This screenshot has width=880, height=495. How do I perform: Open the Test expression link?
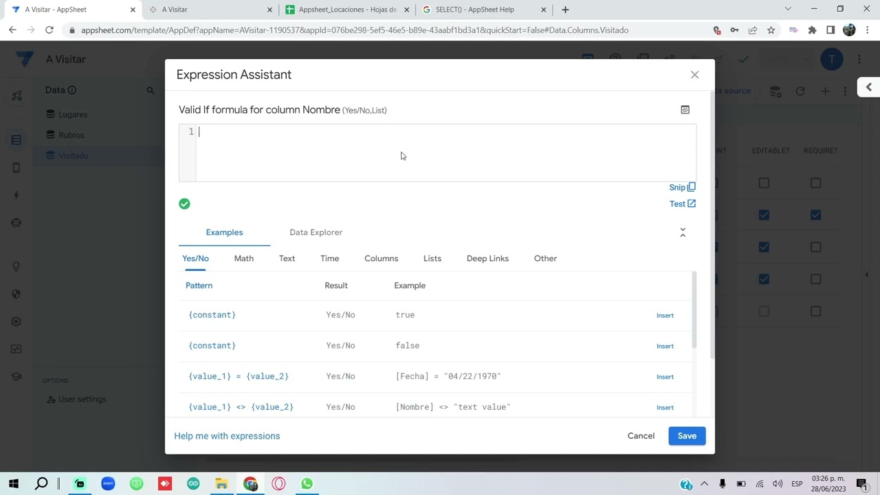pos(682,203)
